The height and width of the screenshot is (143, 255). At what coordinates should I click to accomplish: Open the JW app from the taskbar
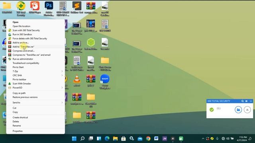[x=165, y=139]
